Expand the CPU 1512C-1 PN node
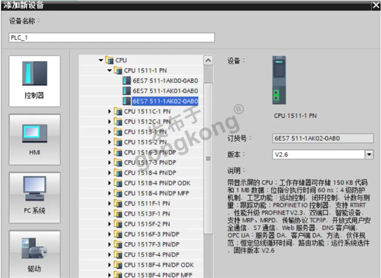The height and width of the screenshot is (278, 381). click(x=110, y=122)
